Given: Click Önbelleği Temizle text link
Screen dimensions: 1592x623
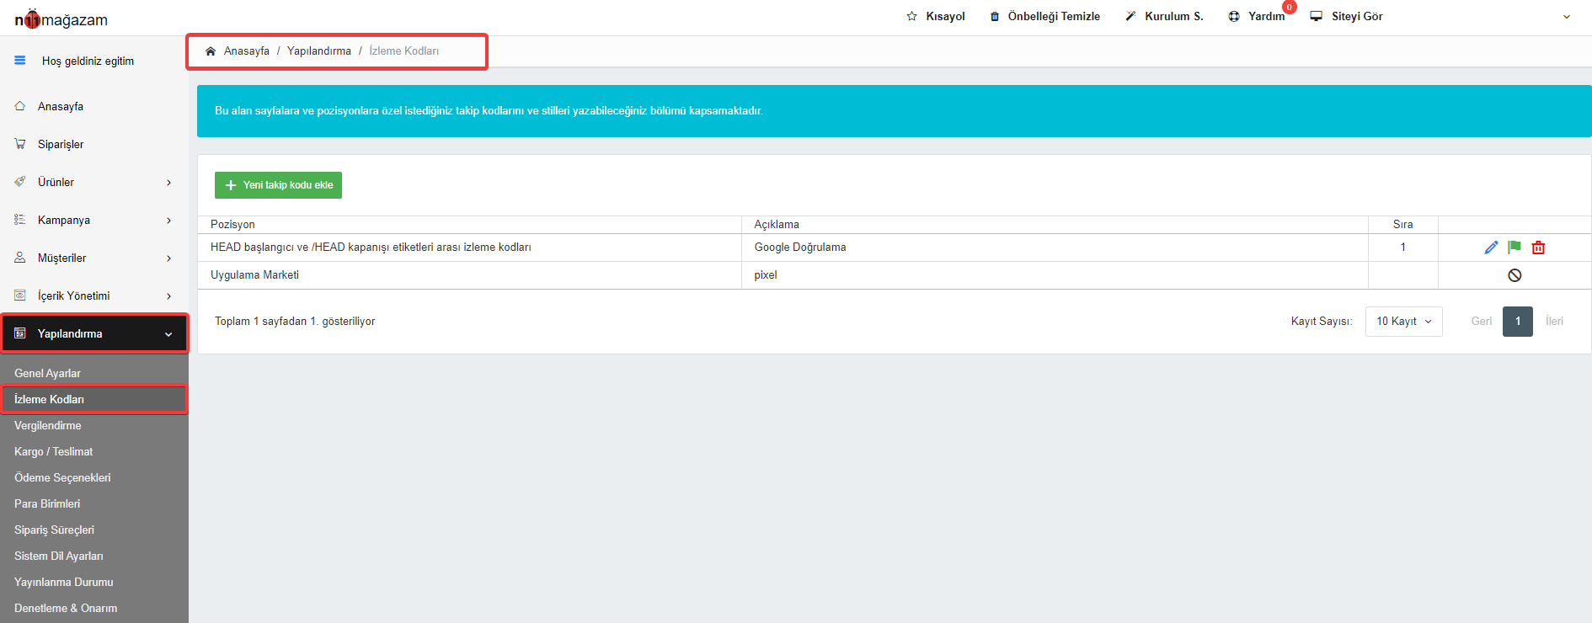Looking at the screenshot, I should 1054,16.
